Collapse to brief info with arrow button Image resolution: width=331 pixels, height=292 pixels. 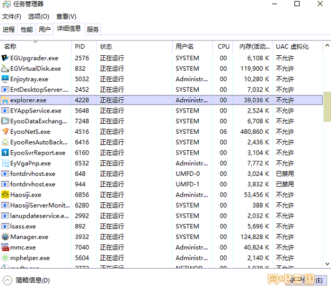[x=7, y=280]
